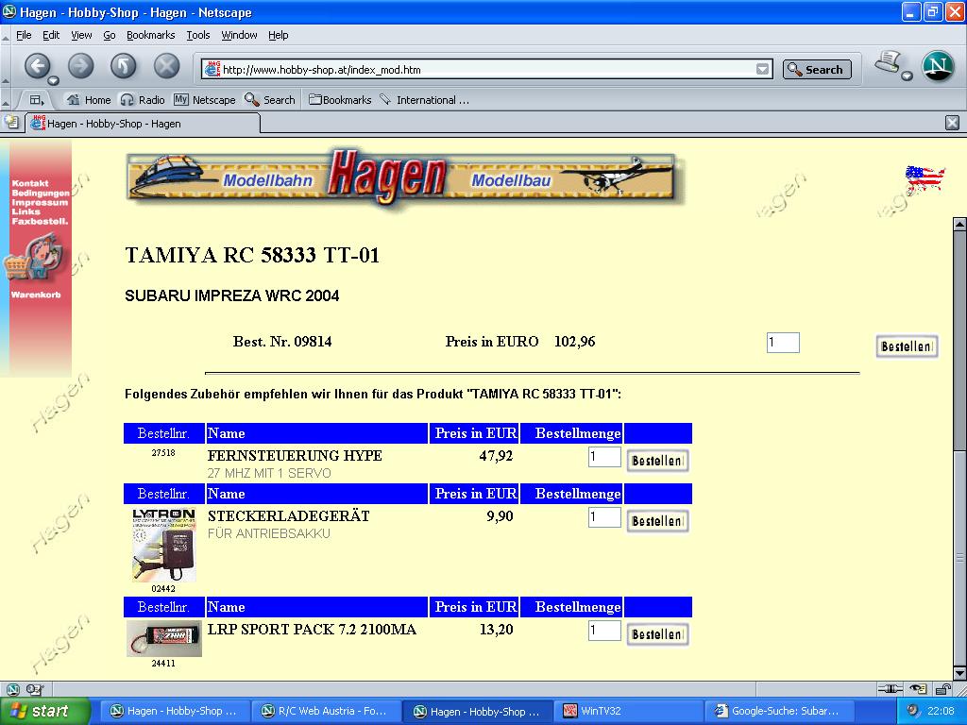
Task: Click the quantity field for Tamiya RC 58333
Action: point(783,343)
